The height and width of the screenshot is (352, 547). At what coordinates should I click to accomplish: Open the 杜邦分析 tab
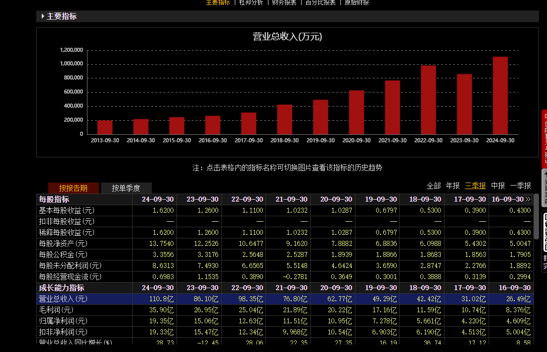pos(251,3)
